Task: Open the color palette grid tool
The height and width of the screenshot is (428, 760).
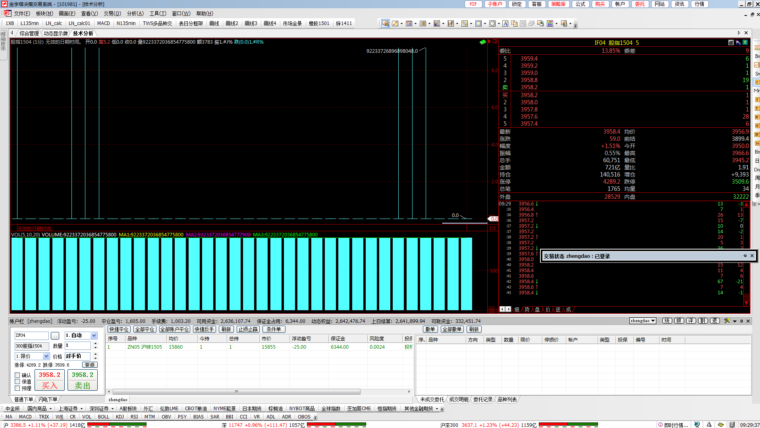Action: 550,24
